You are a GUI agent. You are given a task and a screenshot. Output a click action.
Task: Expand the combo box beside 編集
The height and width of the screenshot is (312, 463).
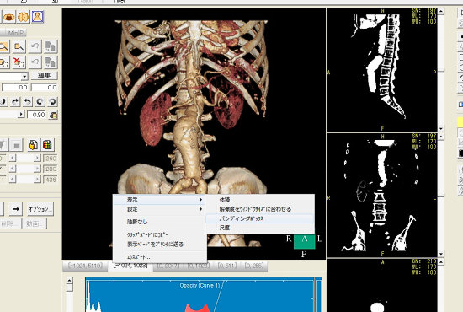coord(24,76)
